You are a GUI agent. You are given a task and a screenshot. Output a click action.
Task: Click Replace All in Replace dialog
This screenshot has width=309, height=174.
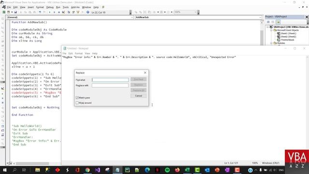point(139,90)
